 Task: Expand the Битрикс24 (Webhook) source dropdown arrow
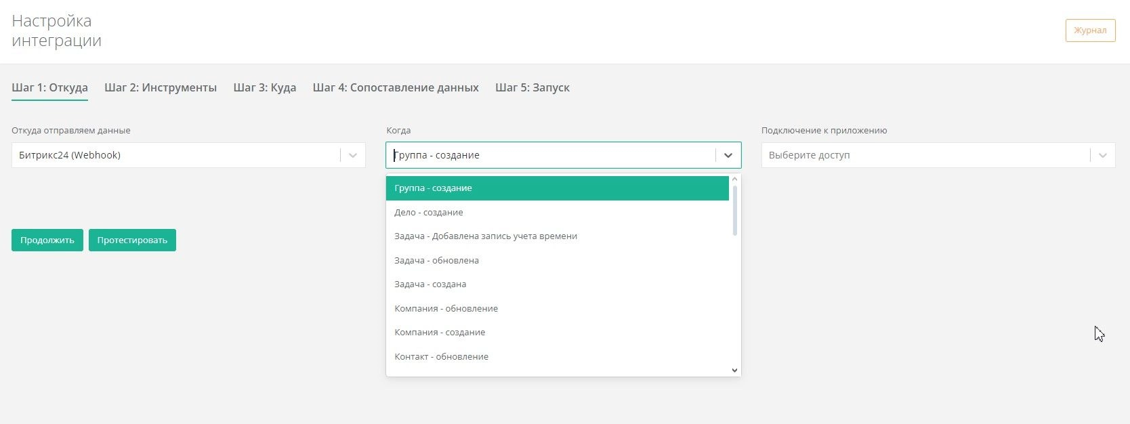tap(352, 155)
